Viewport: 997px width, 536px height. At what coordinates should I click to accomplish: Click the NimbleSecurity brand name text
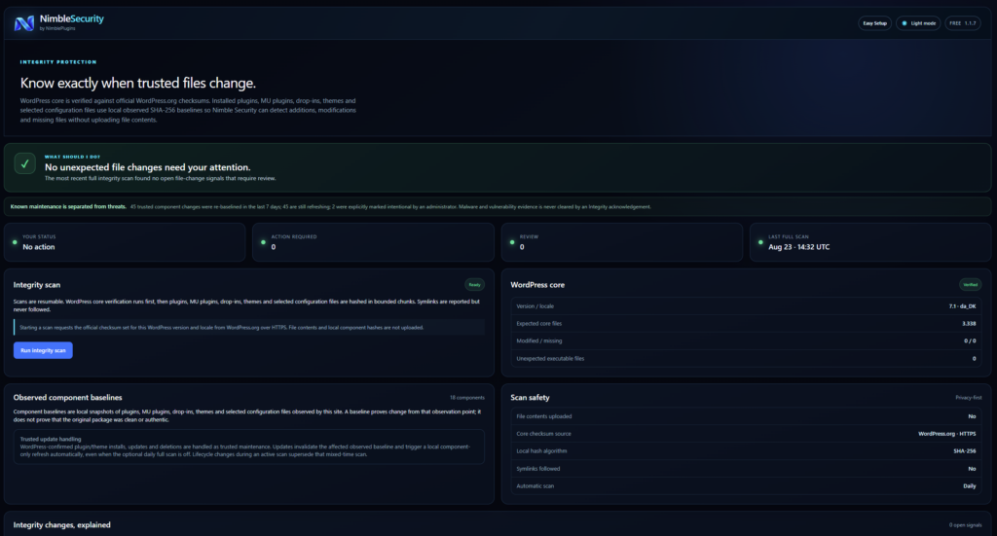tap(72, 19)
